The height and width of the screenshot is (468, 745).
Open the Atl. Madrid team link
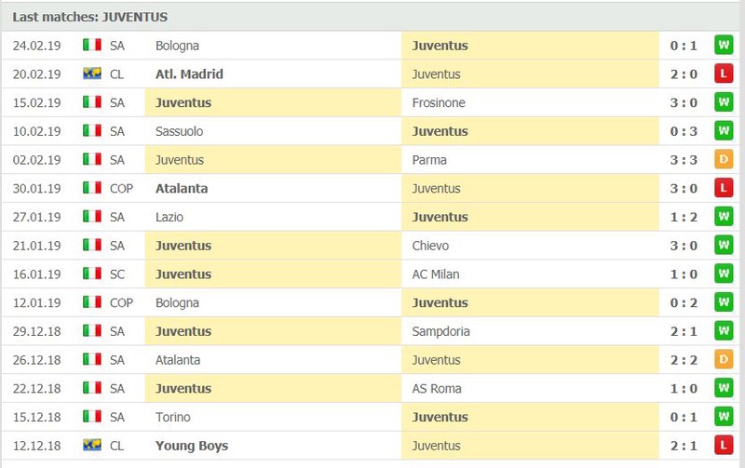click(189, 74)
